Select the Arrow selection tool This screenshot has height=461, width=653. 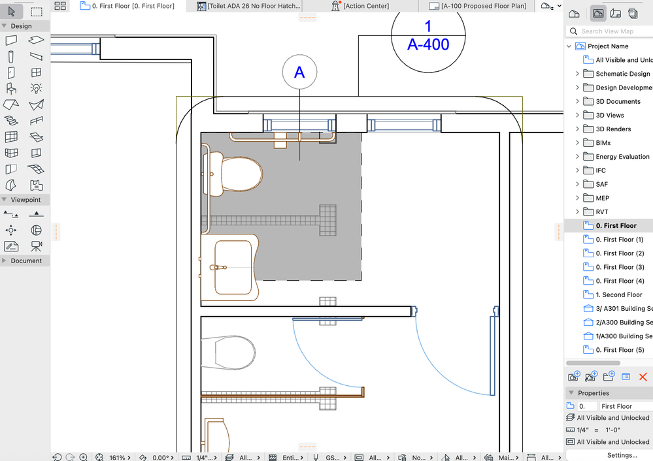click(x=12, y=11)
